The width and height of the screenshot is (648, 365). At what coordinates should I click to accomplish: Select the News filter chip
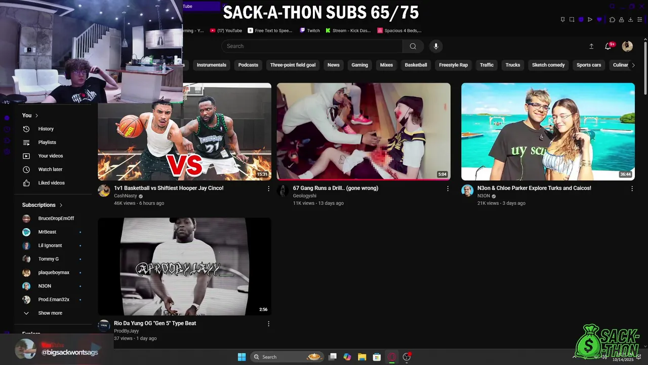pos(333,65)
